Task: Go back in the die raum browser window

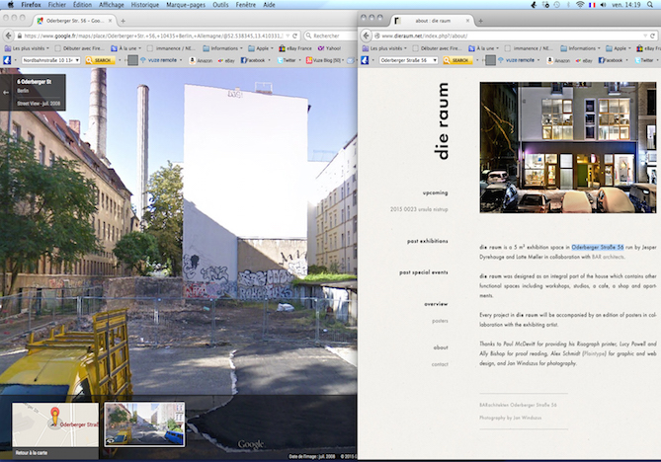Action: [x=367, y=36]
